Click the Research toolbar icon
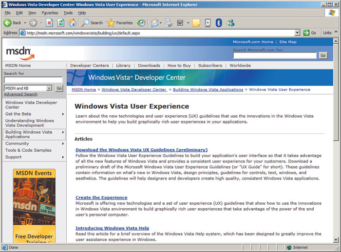 [208, 23]
